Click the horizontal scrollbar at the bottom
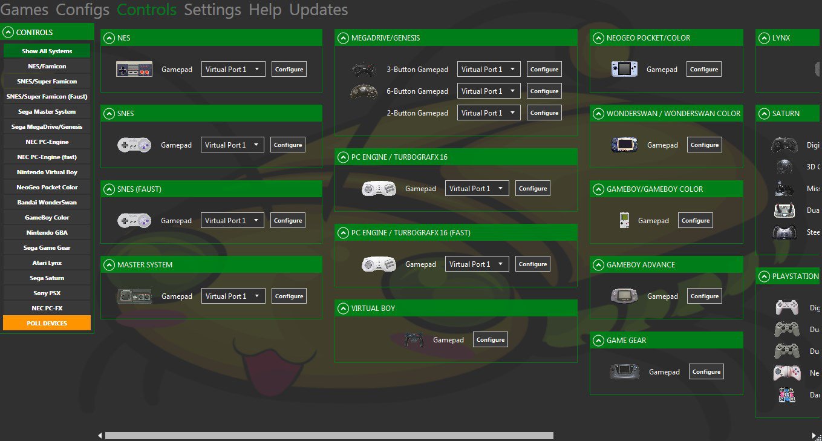Screen dimensions: 822x441 328,435
